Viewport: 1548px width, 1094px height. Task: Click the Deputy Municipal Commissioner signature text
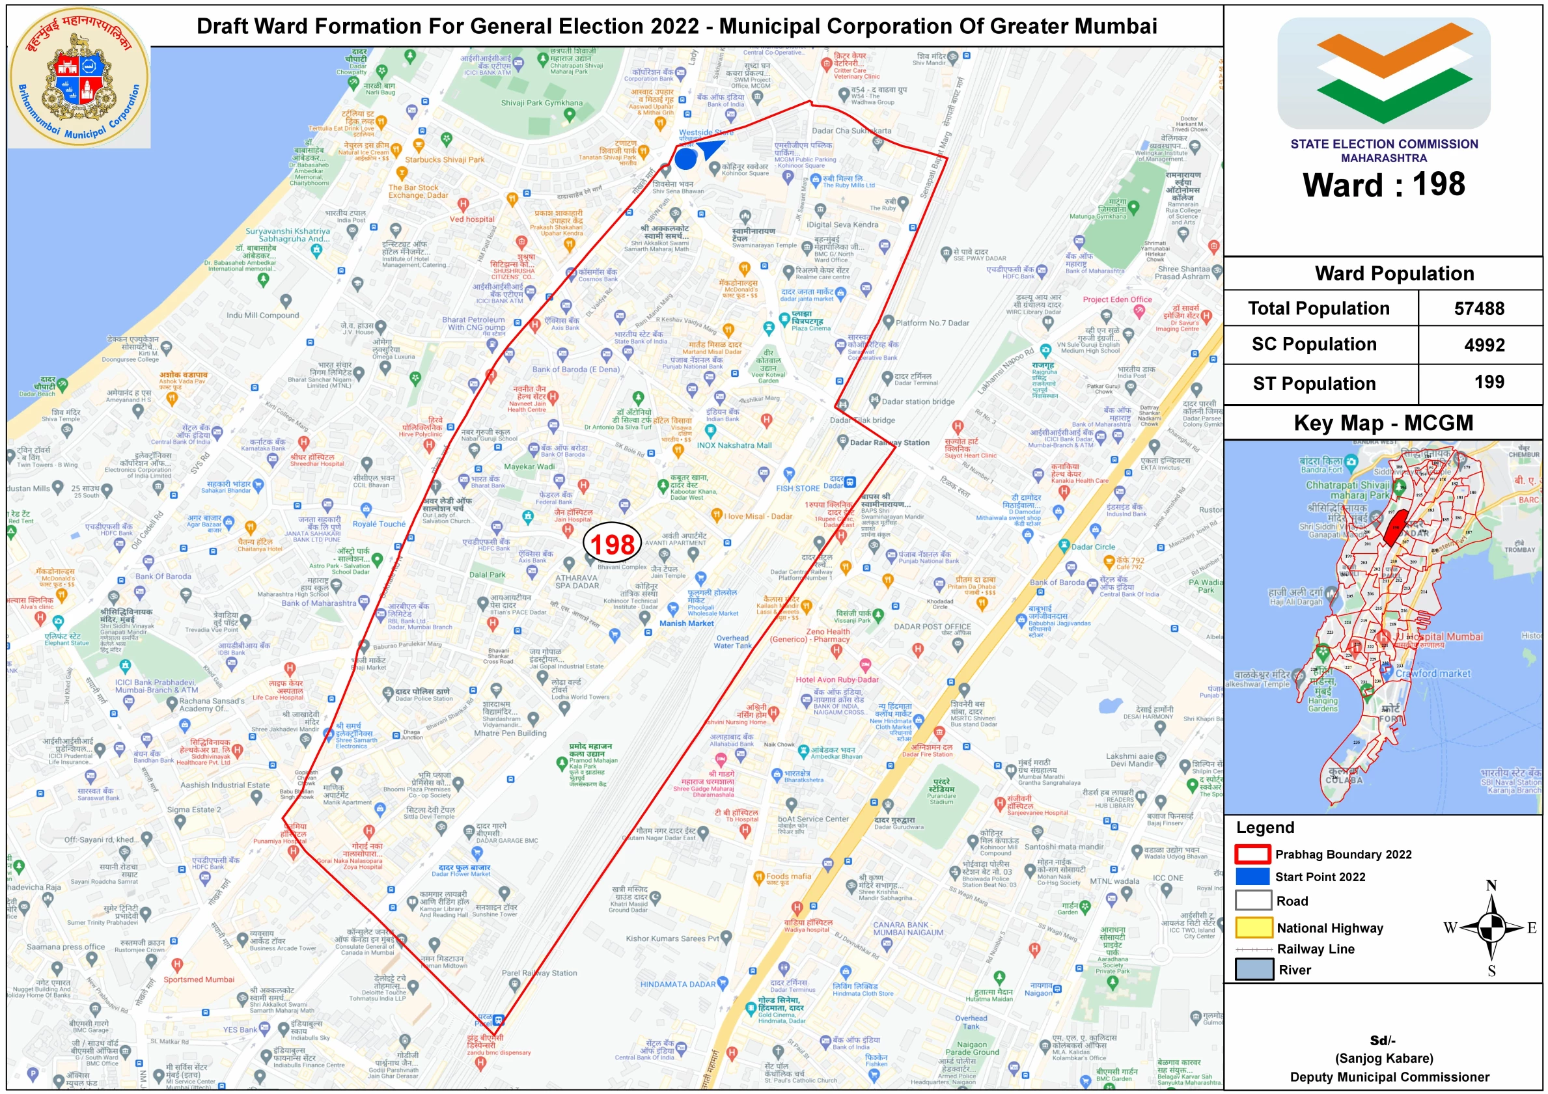(1389, 1077)
